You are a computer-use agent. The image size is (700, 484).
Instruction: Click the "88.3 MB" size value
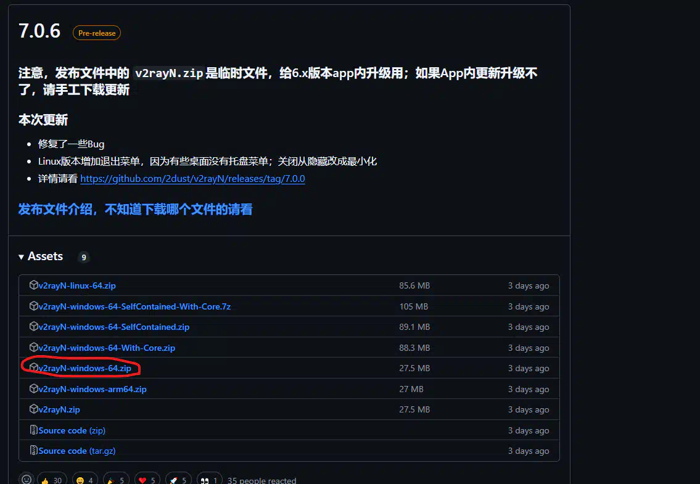[x=414, y=348]
